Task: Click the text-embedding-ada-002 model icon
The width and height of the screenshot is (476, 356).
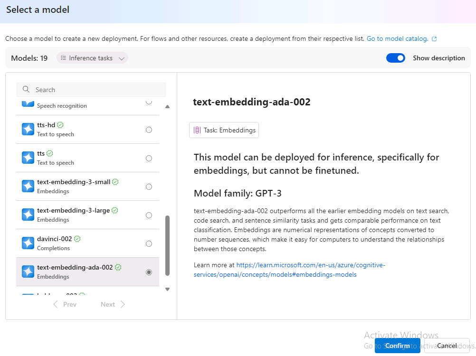Action: click(x=28, y=272)
